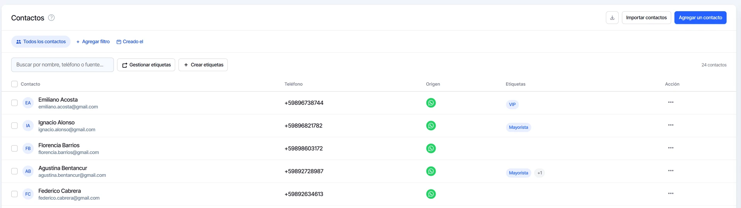The width and height of the screenshot is (741, 208).
Task: Open the Creado el date filter
Action: tap(130, 42)
